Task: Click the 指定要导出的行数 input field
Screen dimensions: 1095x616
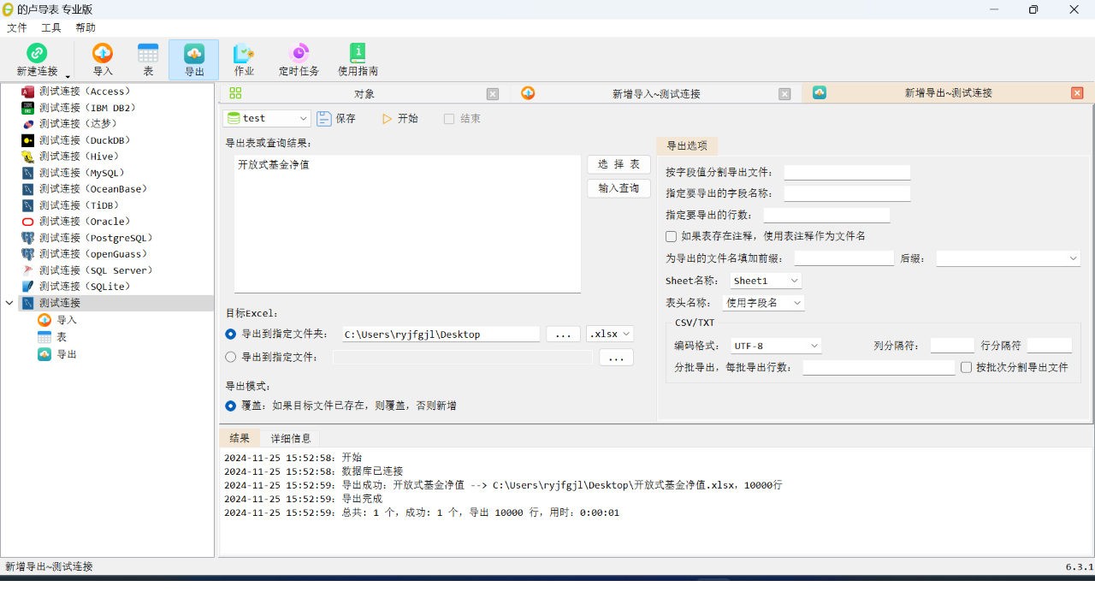Action: point(826,215)
